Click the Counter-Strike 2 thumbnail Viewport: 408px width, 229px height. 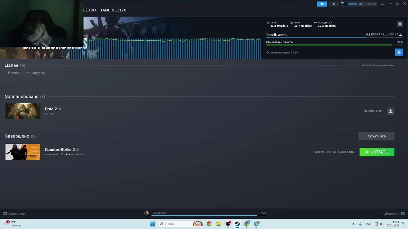[23, 152]
